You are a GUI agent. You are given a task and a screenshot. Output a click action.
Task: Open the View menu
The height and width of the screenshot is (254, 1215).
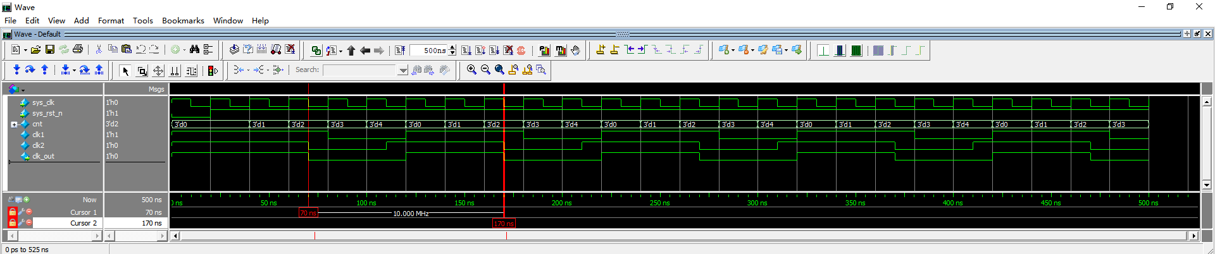pyautogui.click(x=56, y=20)
